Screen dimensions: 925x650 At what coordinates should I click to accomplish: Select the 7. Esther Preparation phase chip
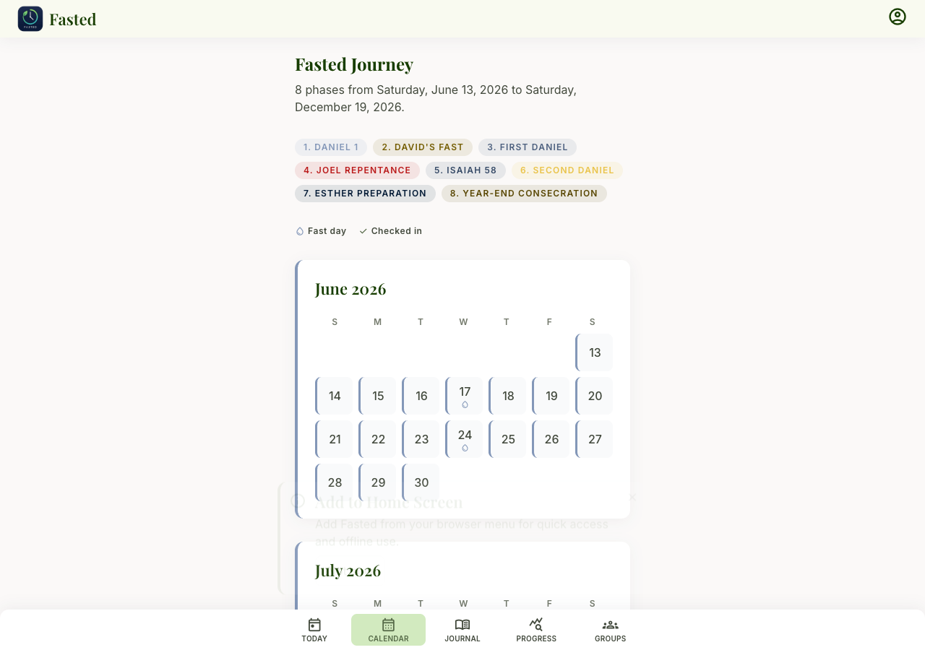pyautogui.click(x=365, y=194)
